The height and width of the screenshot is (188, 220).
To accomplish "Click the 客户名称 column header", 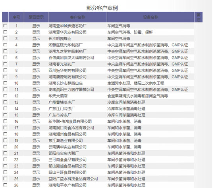I will 77,17.
